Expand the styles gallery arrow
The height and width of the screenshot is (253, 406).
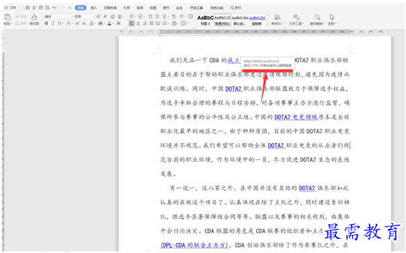point(267,24)
